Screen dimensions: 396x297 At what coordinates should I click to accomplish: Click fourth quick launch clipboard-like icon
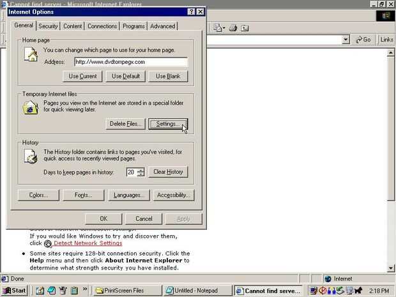[x=74, y=291]
